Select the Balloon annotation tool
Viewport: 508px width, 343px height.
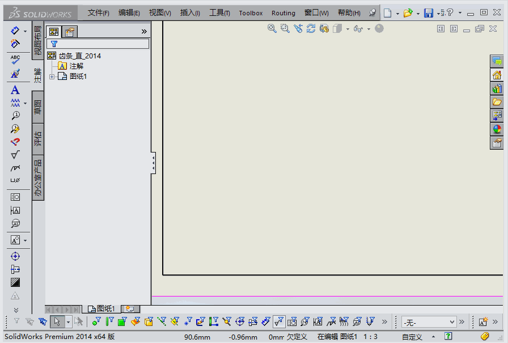pyautogui.click(x=15, y=116)
